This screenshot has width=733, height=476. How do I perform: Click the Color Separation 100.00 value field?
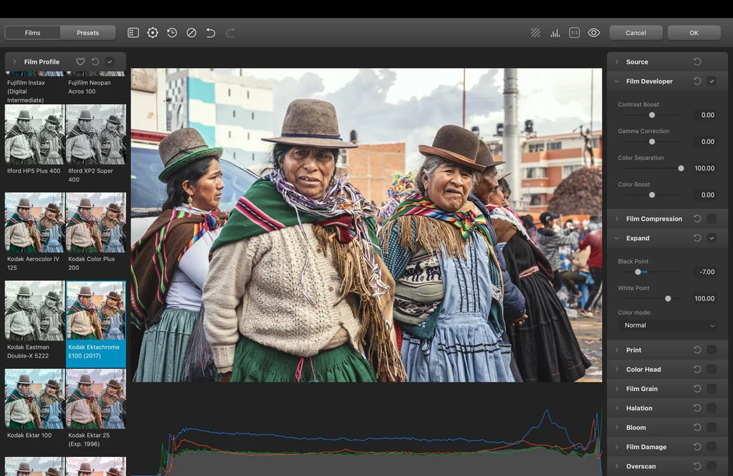[704, 168]
